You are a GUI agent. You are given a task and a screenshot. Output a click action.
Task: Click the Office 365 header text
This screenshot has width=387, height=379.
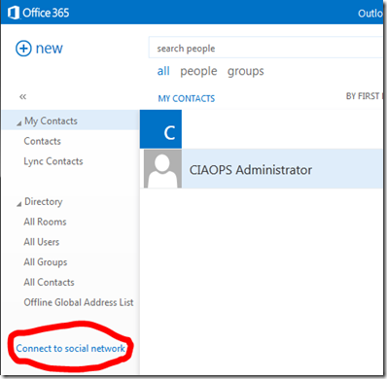pyautogui.click(x=46, y=13)
